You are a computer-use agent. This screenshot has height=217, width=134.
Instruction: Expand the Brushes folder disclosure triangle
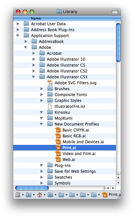[x=41, y=89]
